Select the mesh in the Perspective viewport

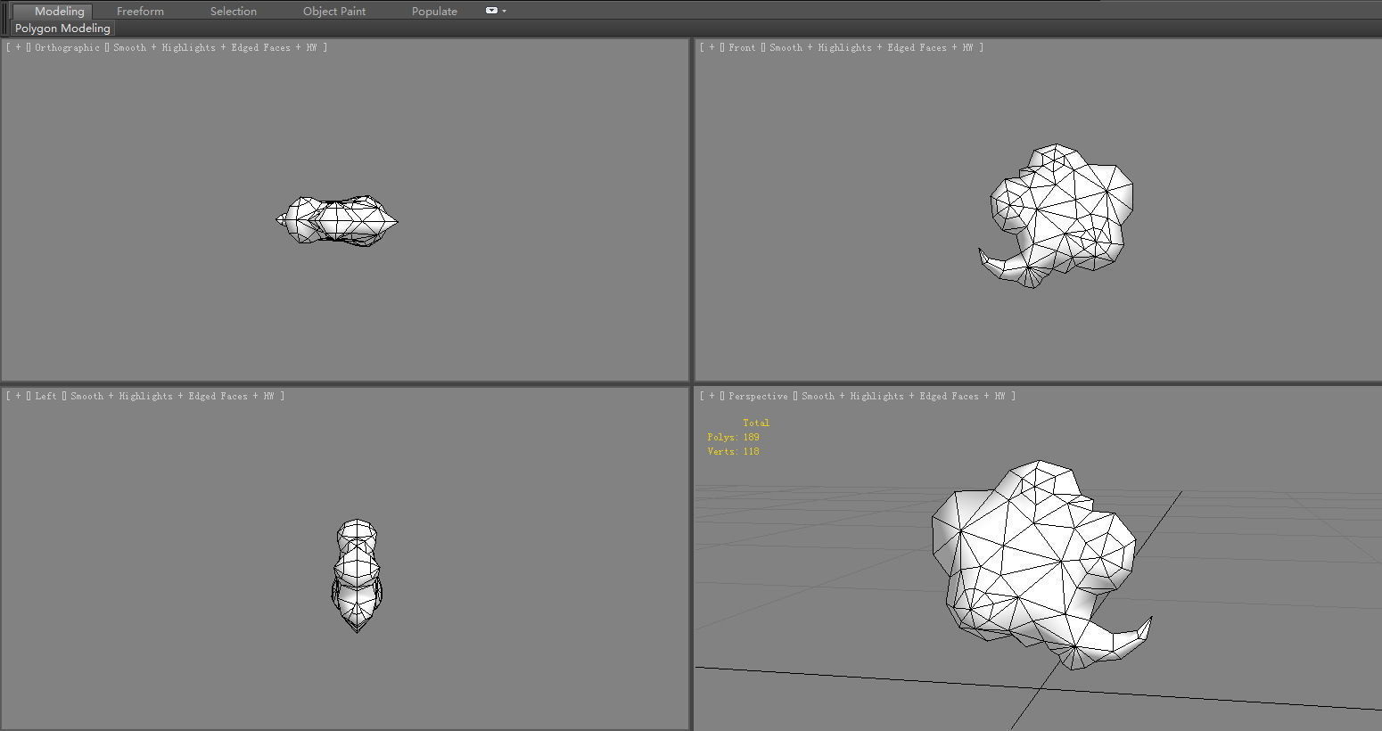1034,562
